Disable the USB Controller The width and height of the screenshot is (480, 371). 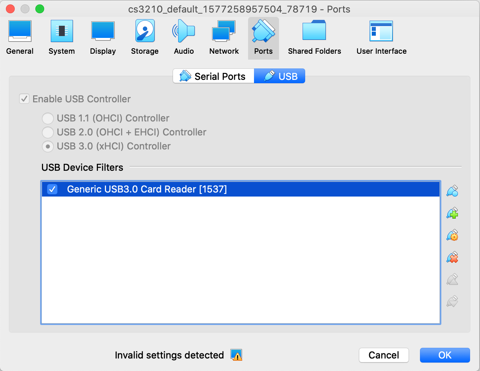(x=24, y=99)
